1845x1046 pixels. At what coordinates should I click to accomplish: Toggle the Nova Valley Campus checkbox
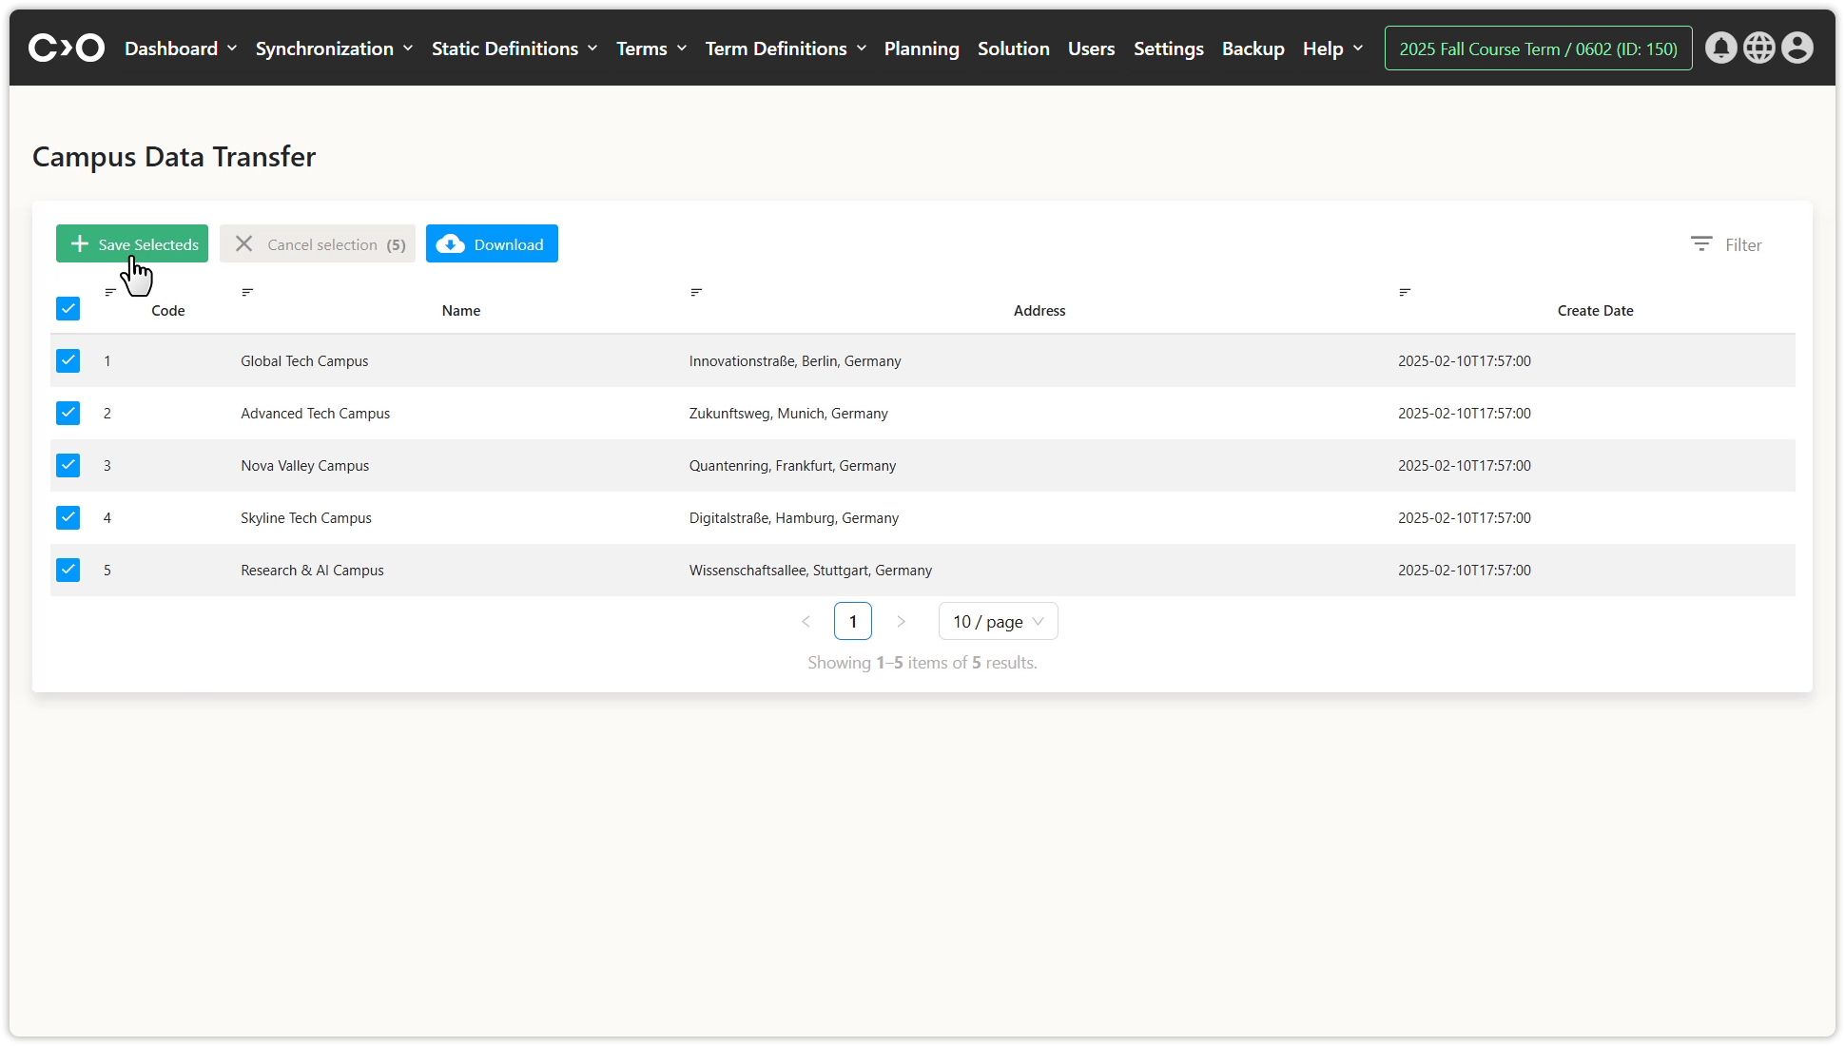click(x=68, y=465)
